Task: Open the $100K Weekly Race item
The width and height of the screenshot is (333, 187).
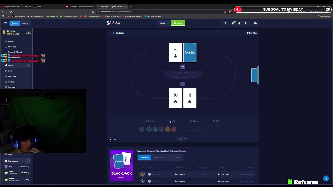Action: click(16, 179)
